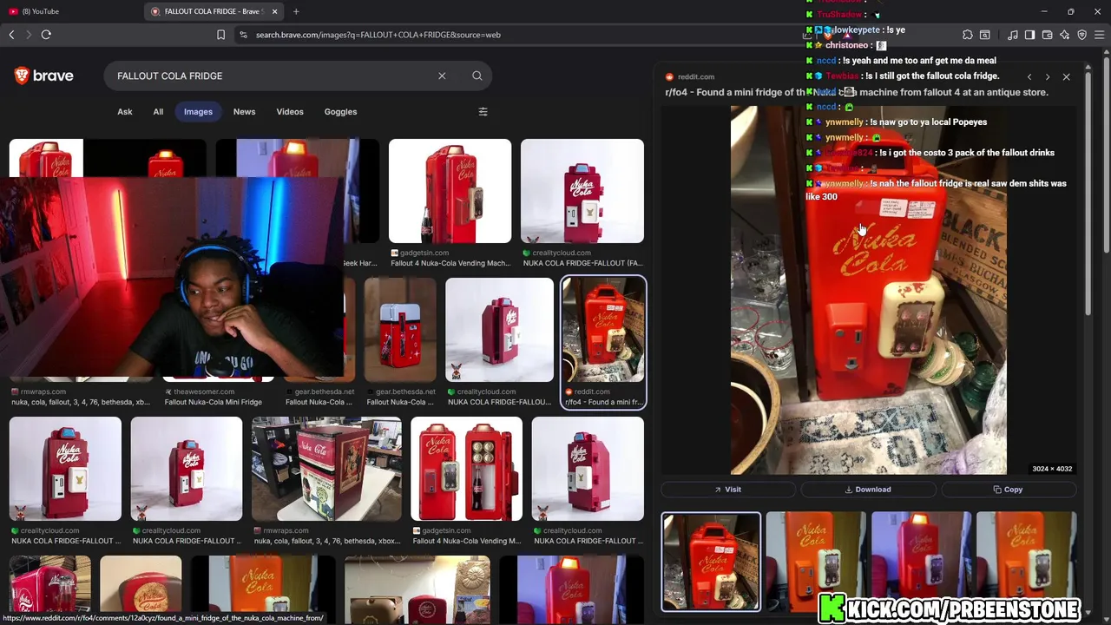Open top-row crealitycloud 'NUKA COLA FRIDGE-FALLOUT (FA...' image

coord(582,191)
